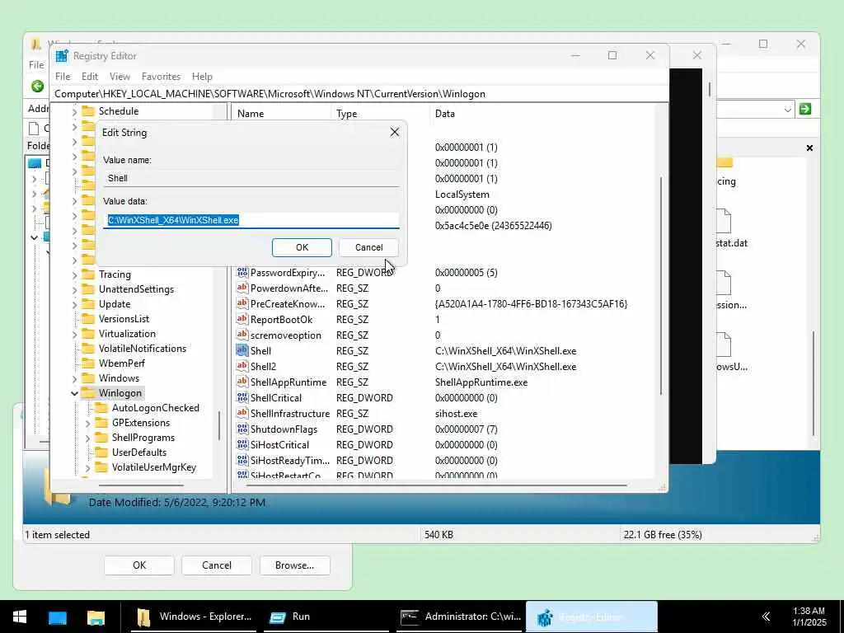Click the scremoveoption value icon

tap(242, 335)
